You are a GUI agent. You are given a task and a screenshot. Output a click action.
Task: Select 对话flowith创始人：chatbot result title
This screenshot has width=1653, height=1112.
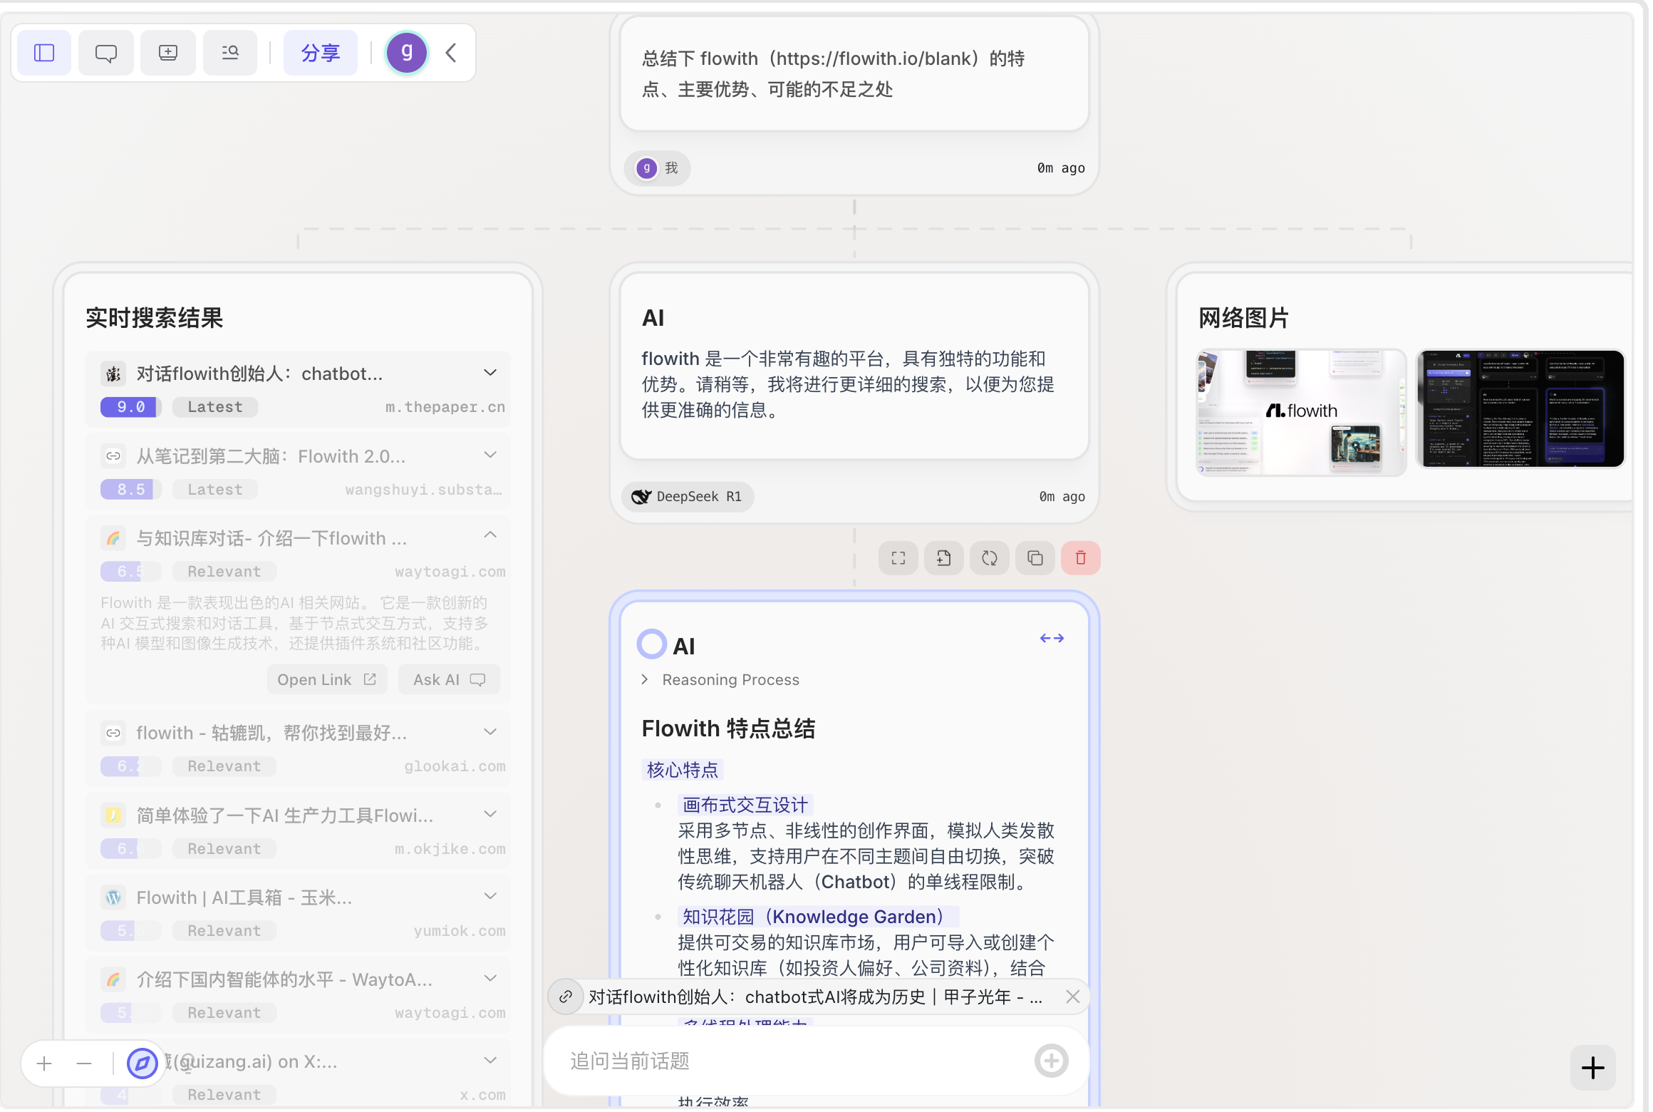[x=259, y=374]
